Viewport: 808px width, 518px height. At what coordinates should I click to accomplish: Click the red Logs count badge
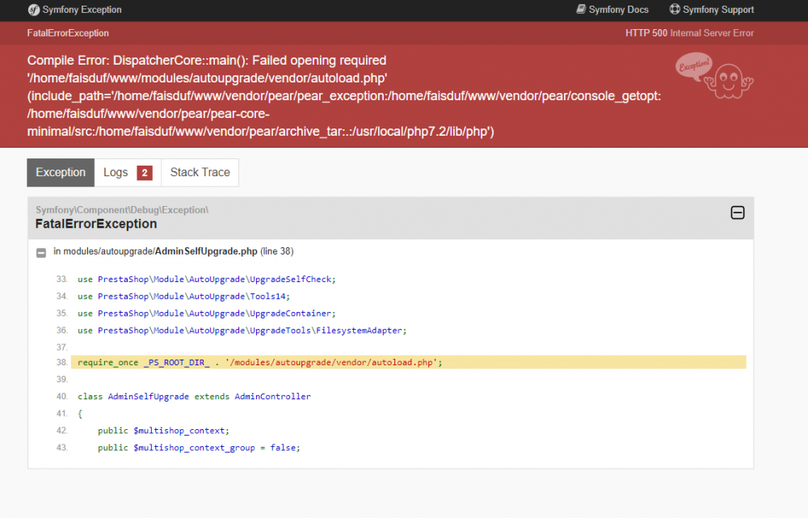pyautogui.click(x=145, y=173)
